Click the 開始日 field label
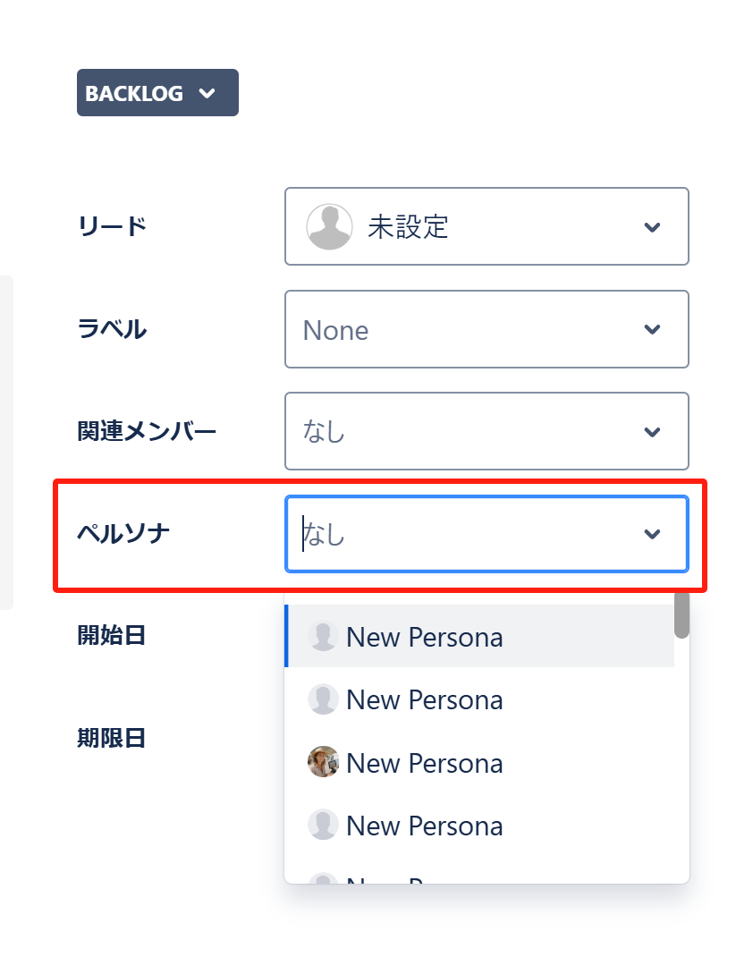 click(x=112, y=636)
